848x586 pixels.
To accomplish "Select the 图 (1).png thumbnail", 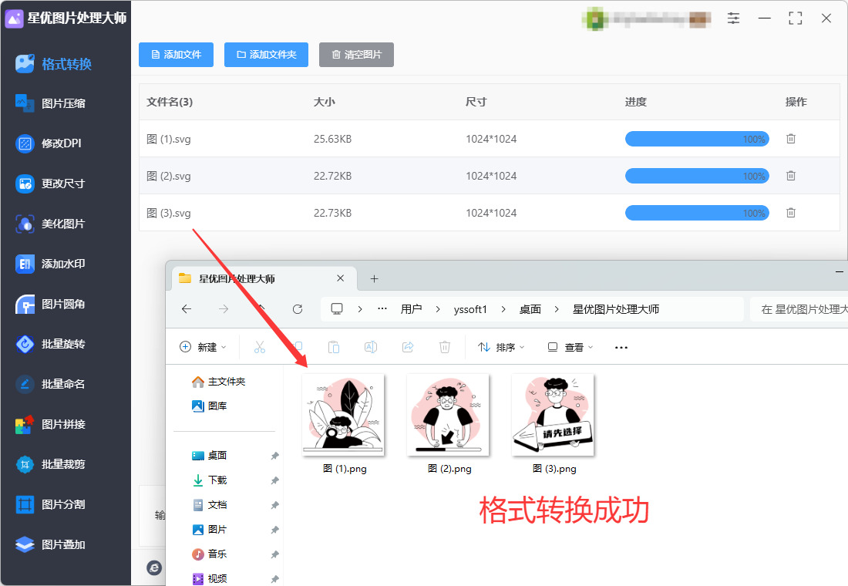I will (343, 415).
